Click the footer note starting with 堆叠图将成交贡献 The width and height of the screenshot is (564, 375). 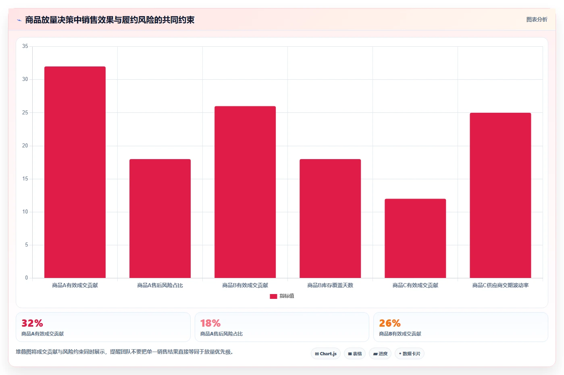[125, 352]
